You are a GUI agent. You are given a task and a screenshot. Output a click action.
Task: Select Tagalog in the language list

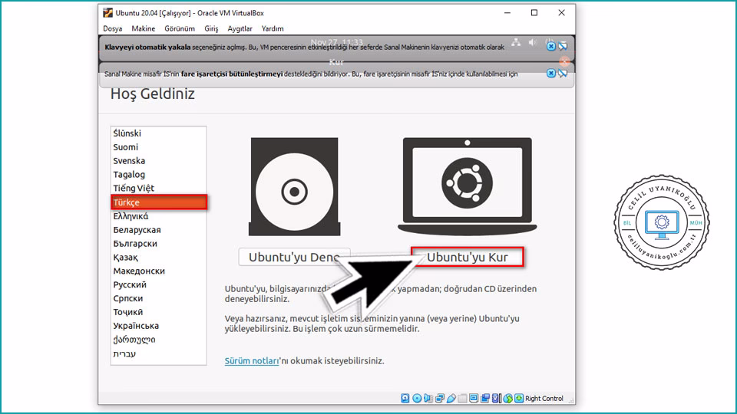(158, 174)
